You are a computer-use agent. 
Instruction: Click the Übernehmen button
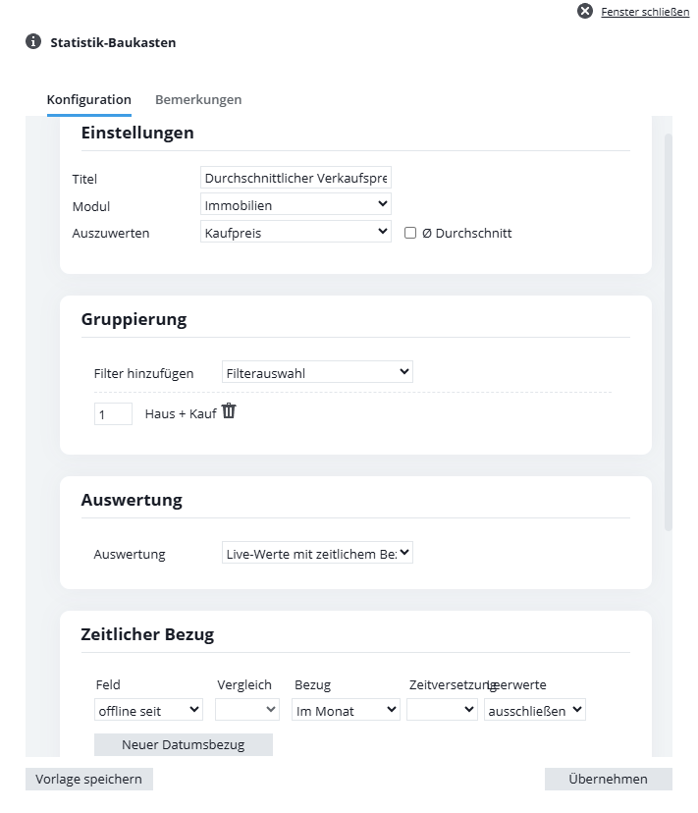click(609, 780)
